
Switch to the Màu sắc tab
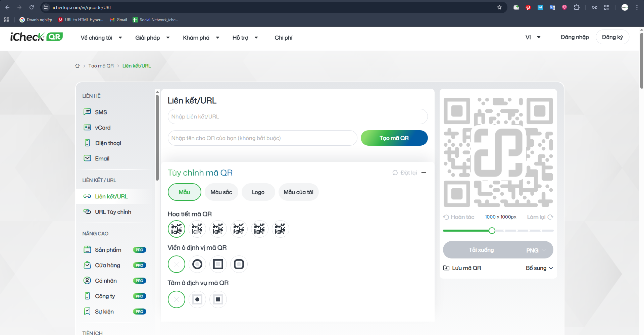coord(221,192)
